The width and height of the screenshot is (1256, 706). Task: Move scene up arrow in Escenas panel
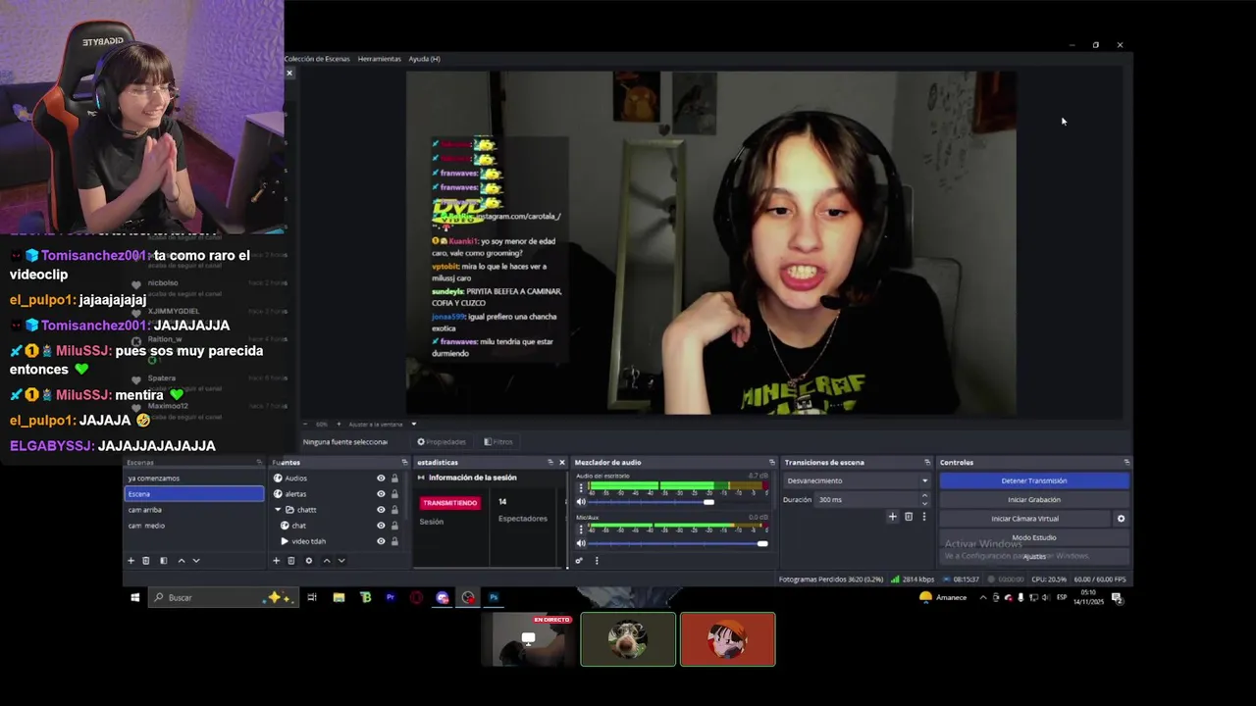point(181,561)
